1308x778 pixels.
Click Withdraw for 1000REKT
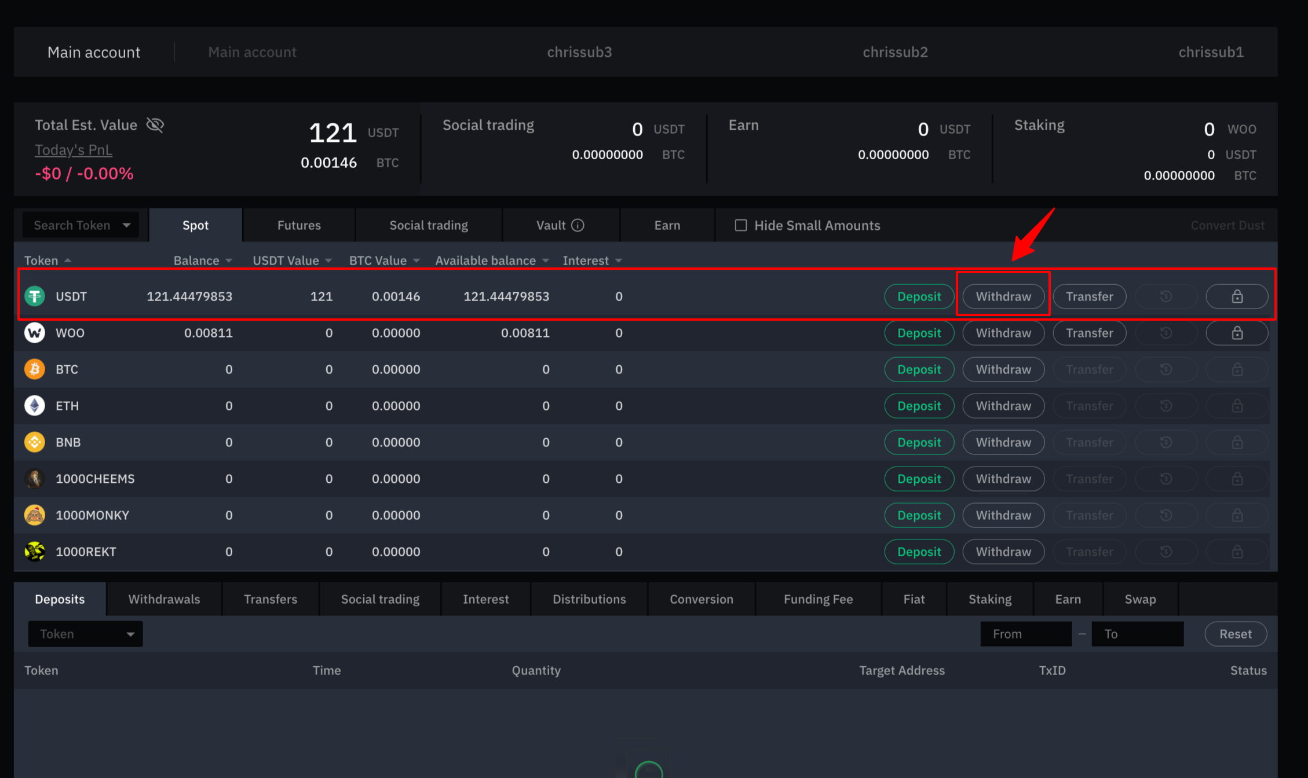[x=1003, y=552]
